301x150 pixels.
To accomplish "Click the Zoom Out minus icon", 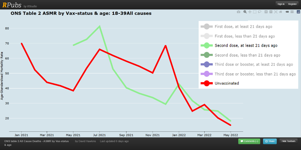I will coord(271,12).
